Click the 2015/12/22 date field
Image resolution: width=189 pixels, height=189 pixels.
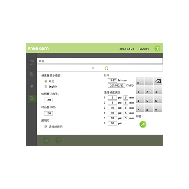pos(117,86)
